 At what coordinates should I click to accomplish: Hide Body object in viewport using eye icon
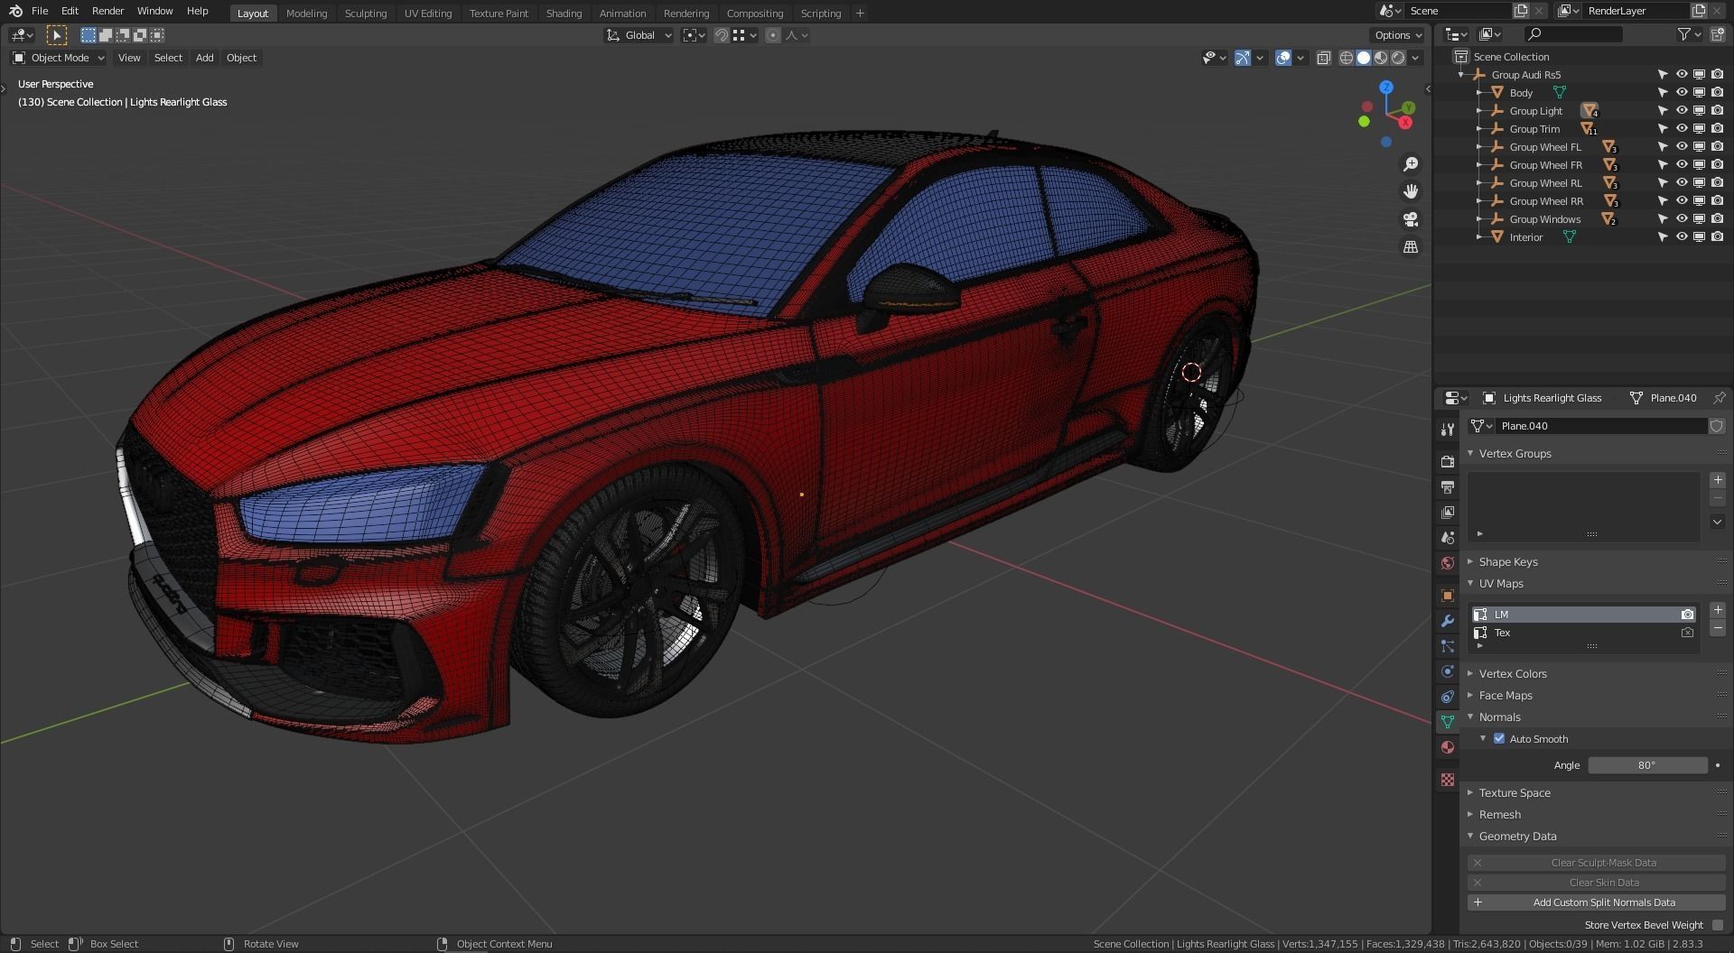point(1682,93)
